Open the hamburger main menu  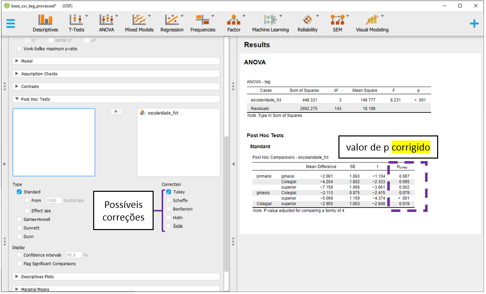(11, 24)
